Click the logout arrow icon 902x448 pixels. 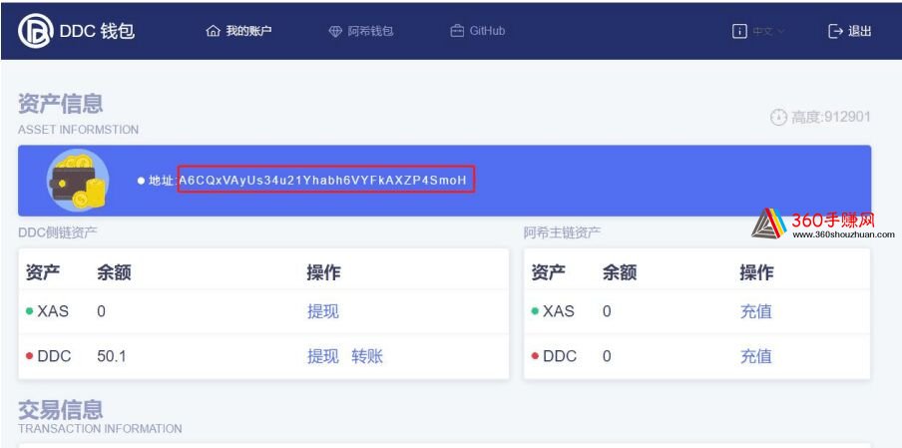click(835, 31)
